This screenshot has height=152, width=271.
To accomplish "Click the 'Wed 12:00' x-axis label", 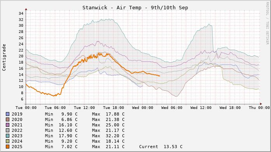I will pyautogui.click(x=201, y=108).
